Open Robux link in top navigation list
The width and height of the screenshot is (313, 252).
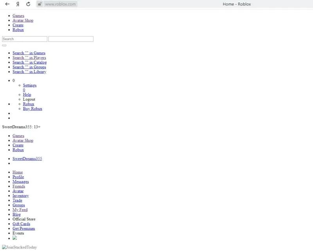(x=18, y=30)
